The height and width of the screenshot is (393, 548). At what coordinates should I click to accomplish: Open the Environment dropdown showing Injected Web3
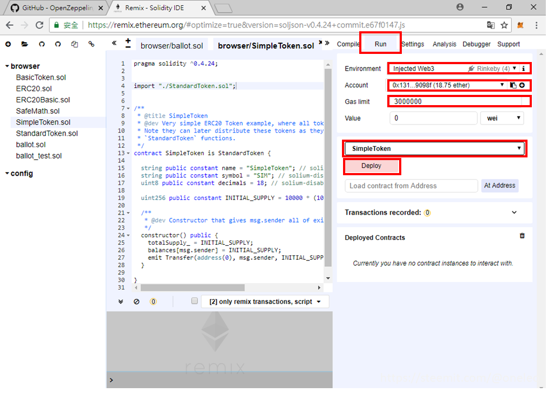coord(453,68)
